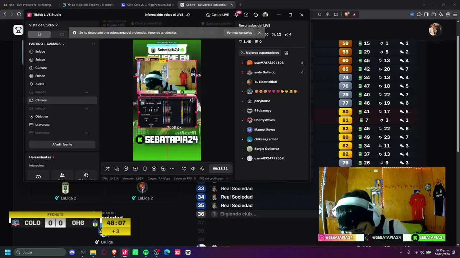The height and width of the screenshot is (258, 460).
Task: Open TikTok LIVE Studio settings gear
Action: tap(256, 15)
